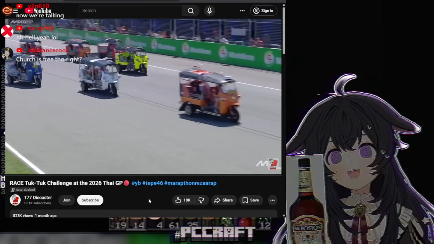Click the chat message "now we're talking"
The width and height of the screenshot is (434, 244).
coord(40,16)
